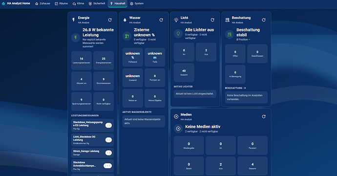Click the "Beschattung stabil" heading

248,32
